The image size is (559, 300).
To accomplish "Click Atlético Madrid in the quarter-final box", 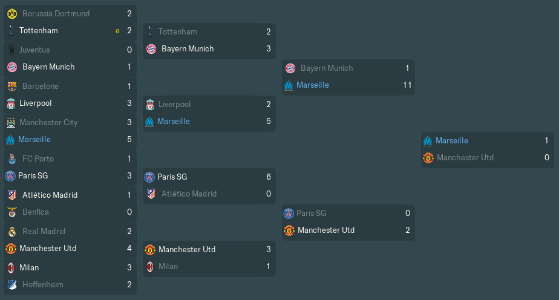I will click(189, 194).
